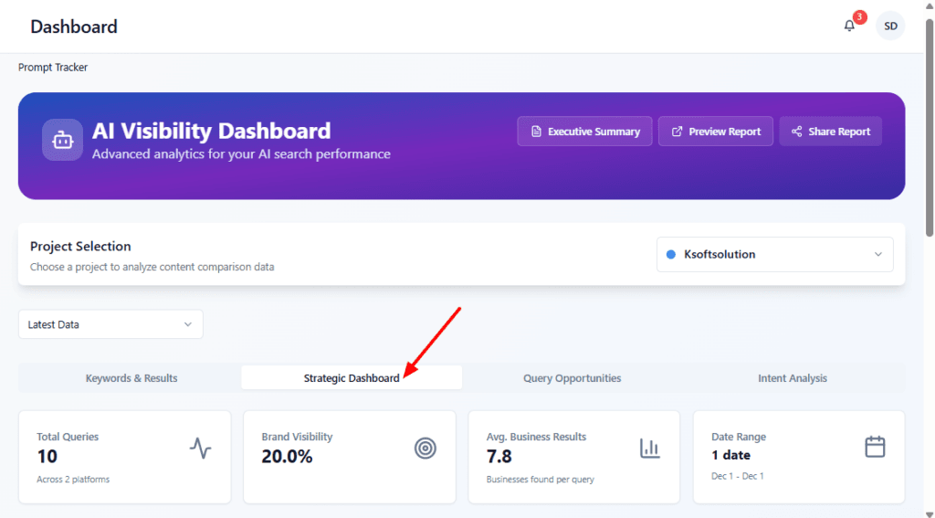
Task: Click the Date Range calendar icon
Action: (875, 447)
